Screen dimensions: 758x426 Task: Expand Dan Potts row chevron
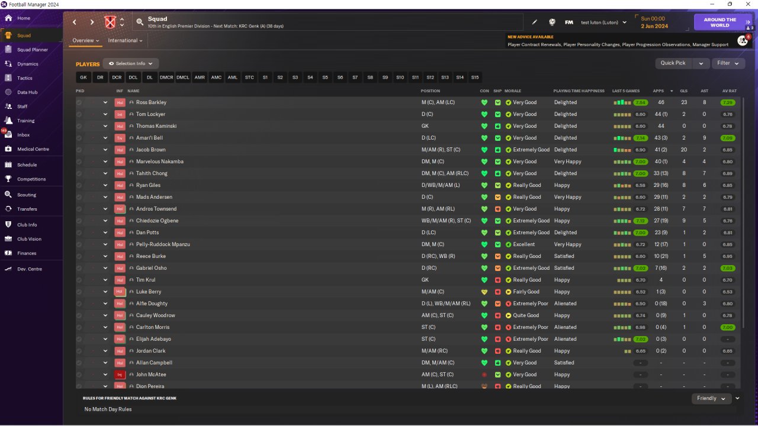click(x=105, y=233)
